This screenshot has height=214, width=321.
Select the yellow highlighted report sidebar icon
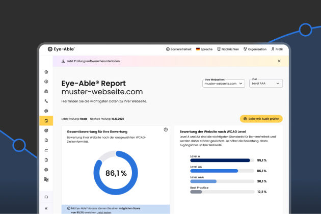point(46,121)
